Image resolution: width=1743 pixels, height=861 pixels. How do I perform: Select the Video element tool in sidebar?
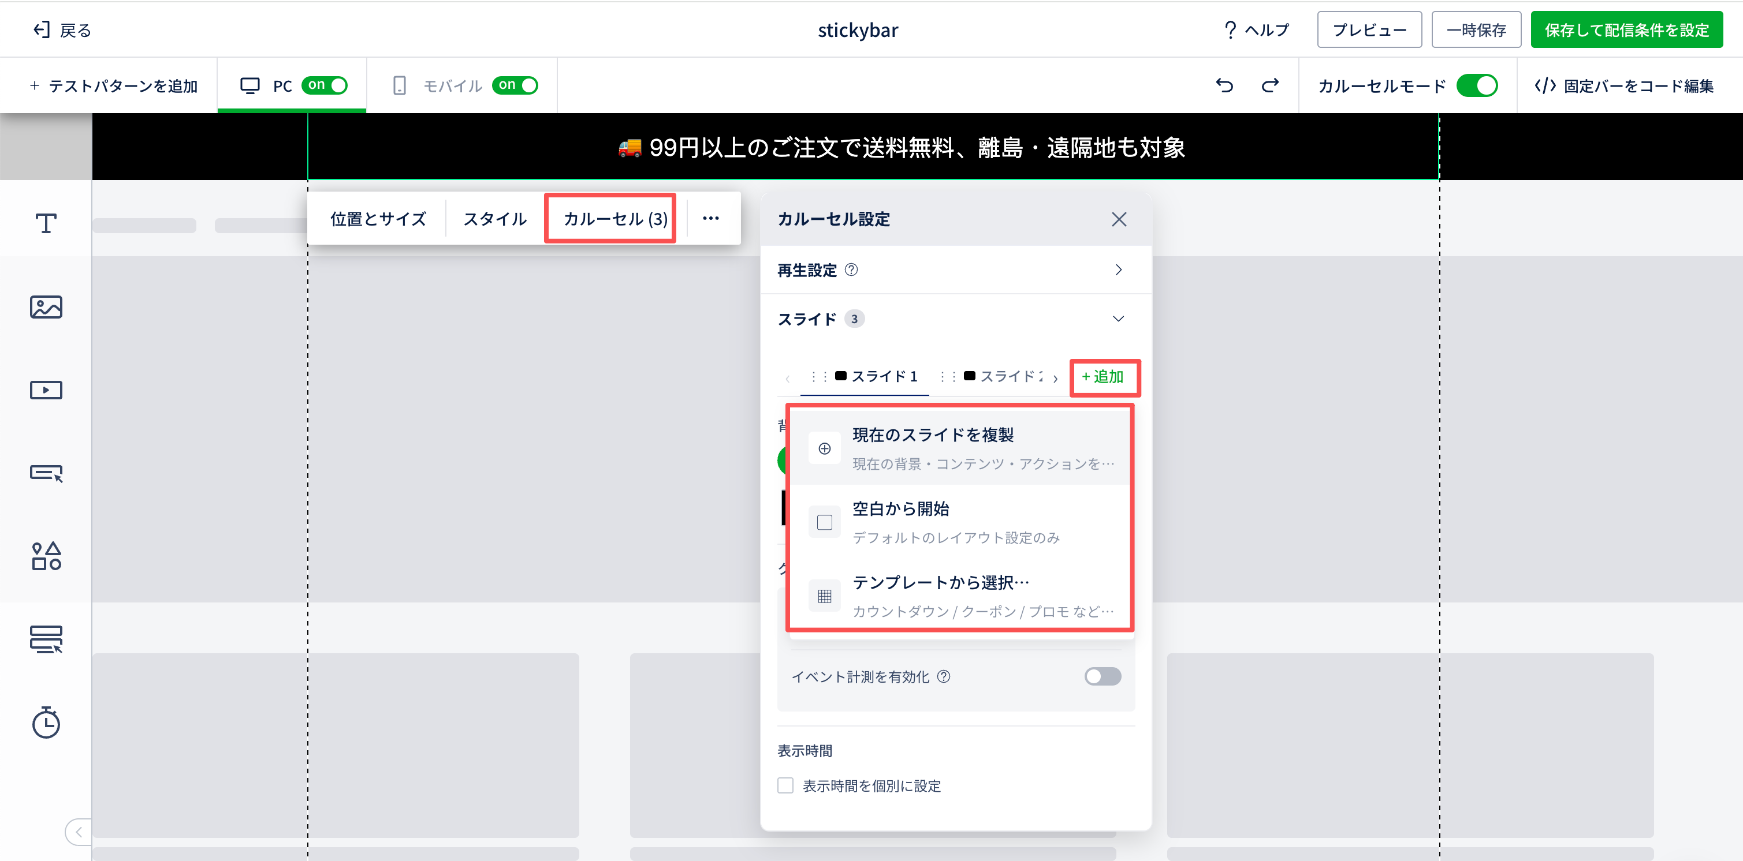[46, 390]
